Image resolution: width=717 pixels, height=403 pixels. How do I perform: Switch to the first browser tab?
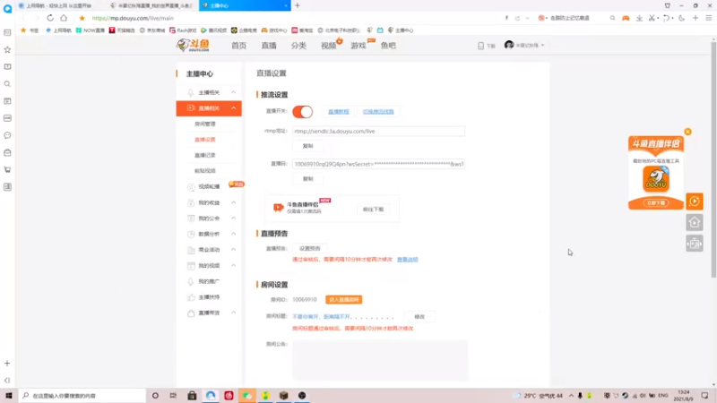coord(57,5)
